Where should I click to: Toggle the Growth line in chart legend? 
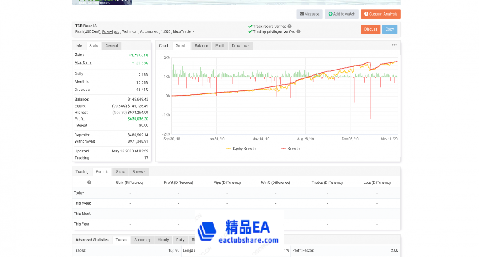294,148
